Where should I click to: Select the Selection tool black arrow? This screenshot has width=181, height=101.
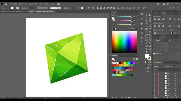click(146, 15)
